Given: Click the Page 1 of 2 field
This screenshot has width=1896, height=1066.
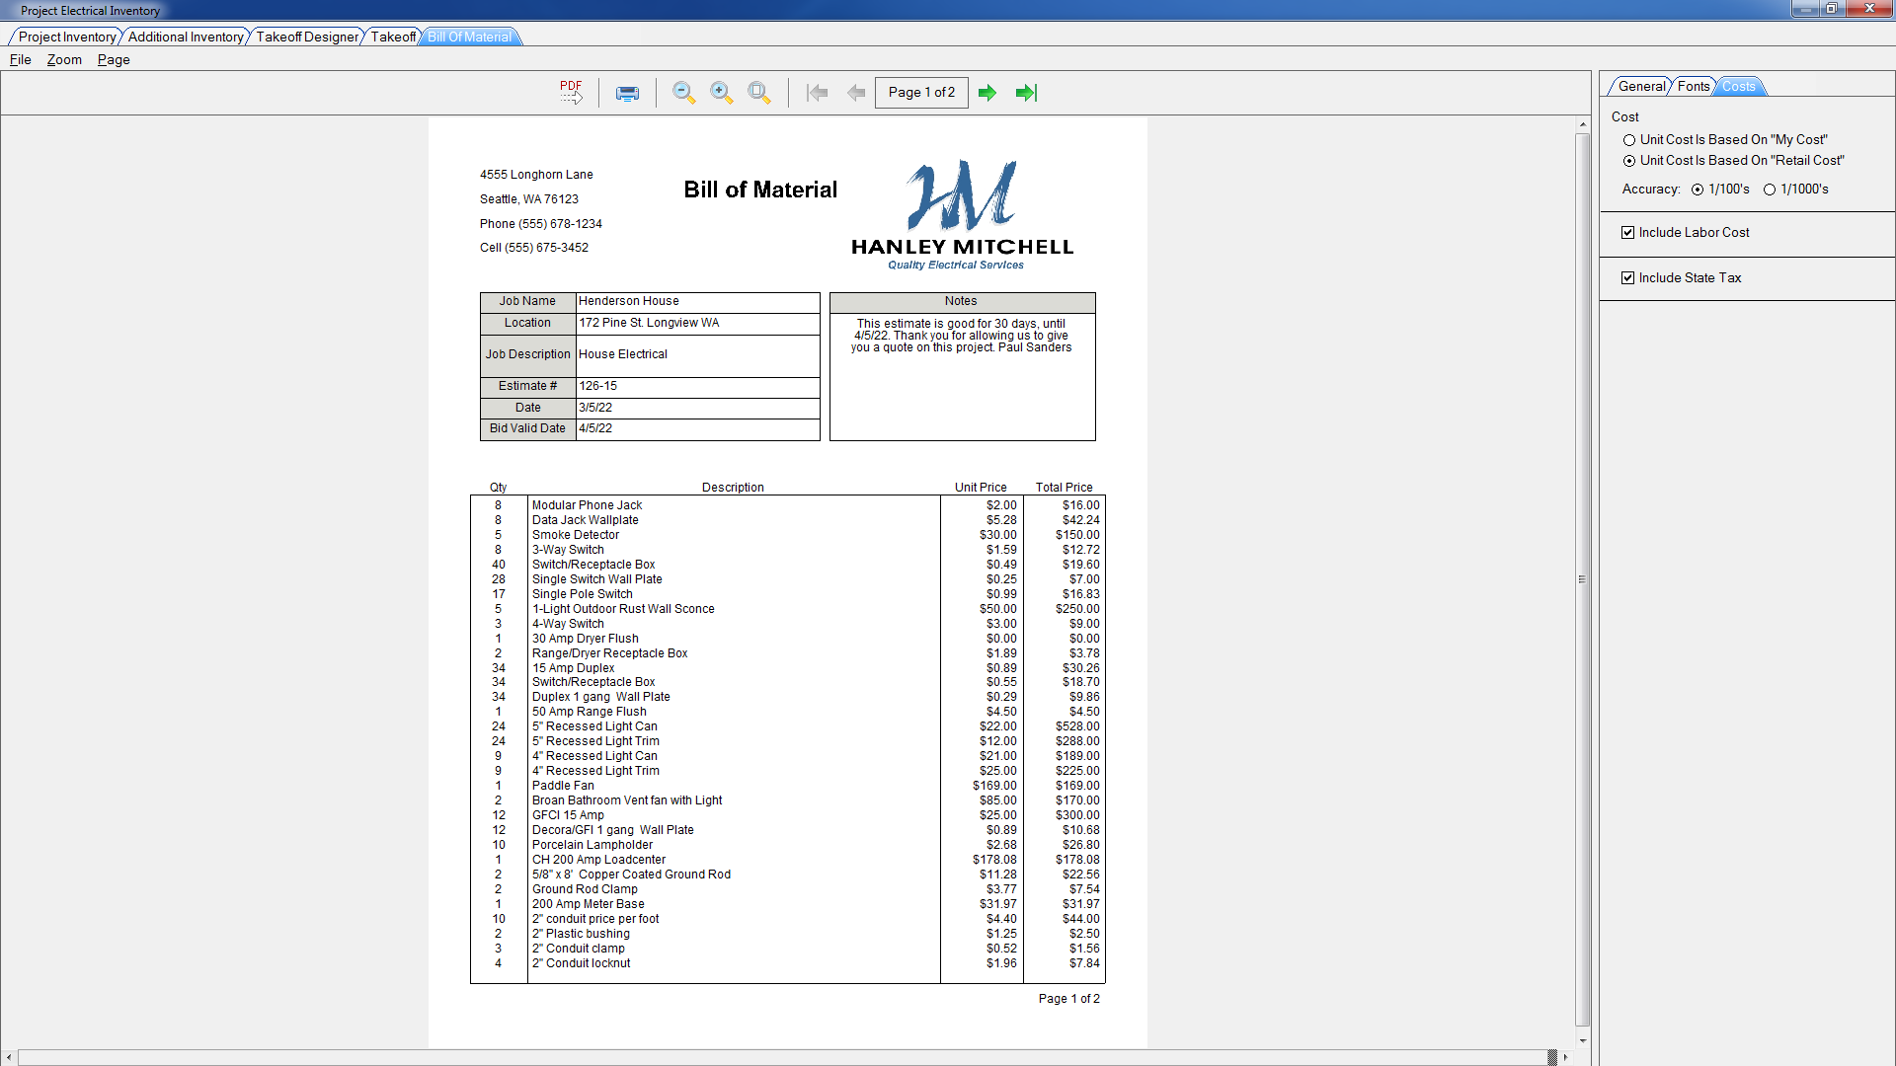Looking at the screenshot, I should point(920,93).
